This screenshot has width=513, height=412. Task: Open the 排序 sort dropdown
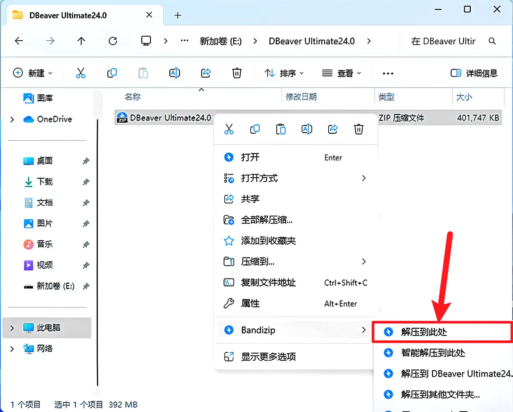pyautogui.click(x=284, y=73)
